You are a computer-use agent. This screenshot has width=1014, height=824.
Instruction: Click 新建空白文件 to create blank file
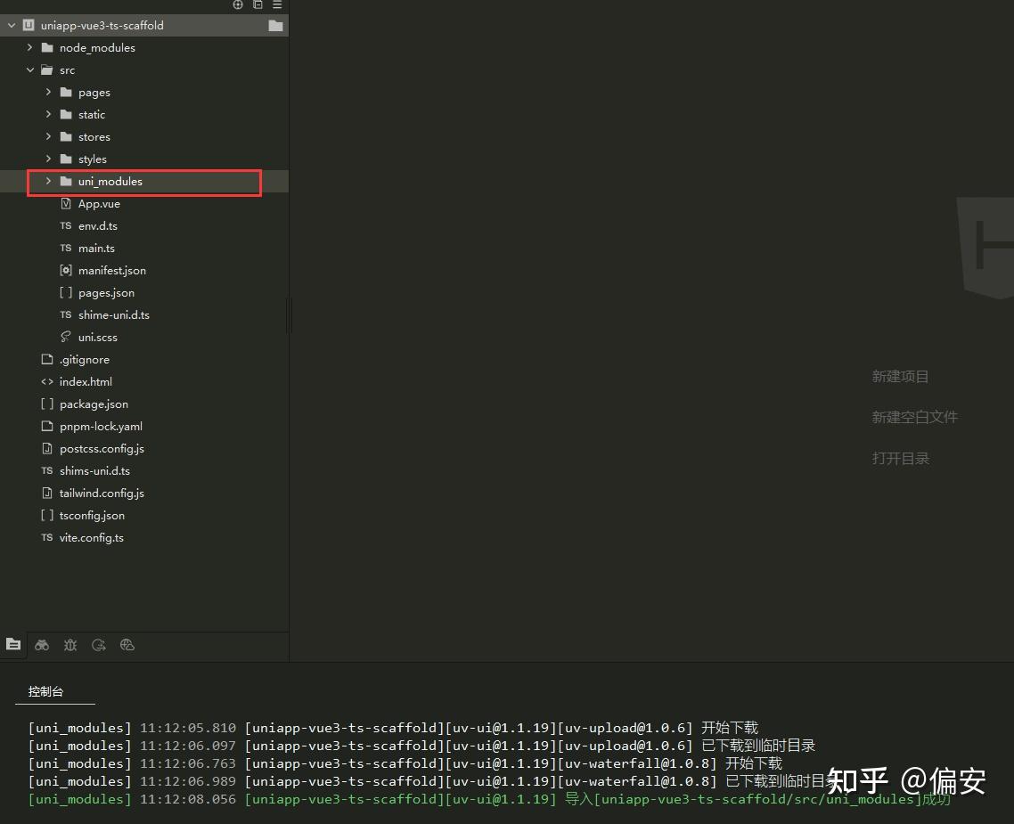point(915,417)
